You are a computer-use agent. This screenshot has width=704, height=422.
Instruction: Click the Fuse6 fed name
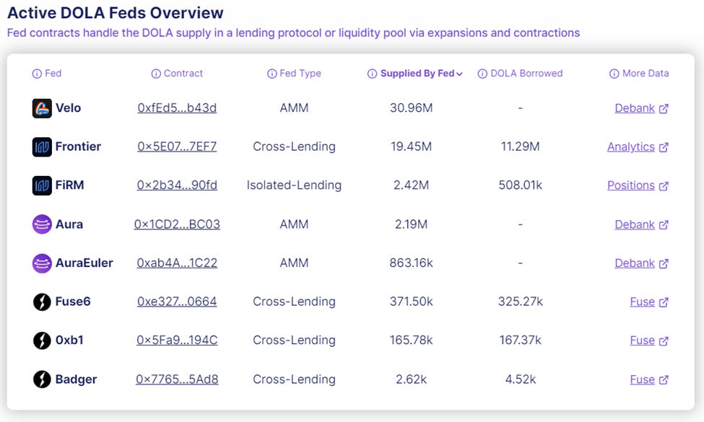click(73, 302)
